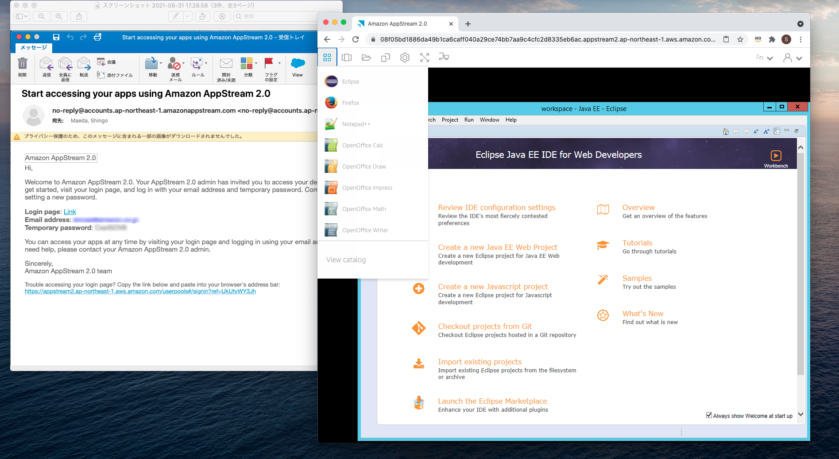
Task: Open the appstream2 signin URL in email
Action: tap(140, 291)
